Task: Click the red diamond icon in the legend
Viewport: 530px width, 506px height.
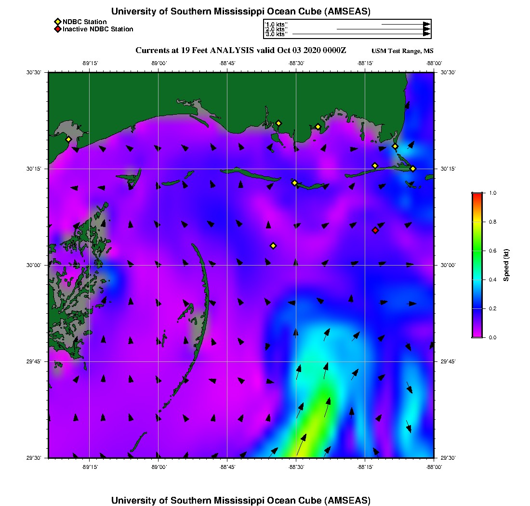Action: [57, 29]
